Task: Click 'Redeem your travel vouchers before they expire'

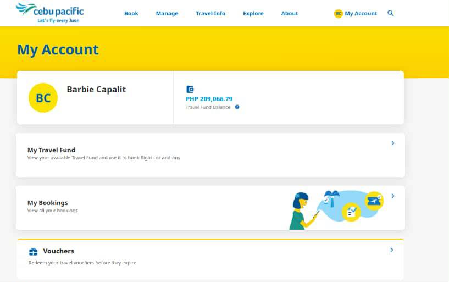Action: (x=82, y=263)
